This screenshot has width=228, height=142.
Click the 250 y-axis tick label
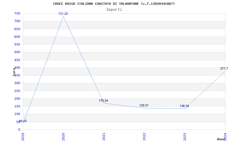(17, 91)
